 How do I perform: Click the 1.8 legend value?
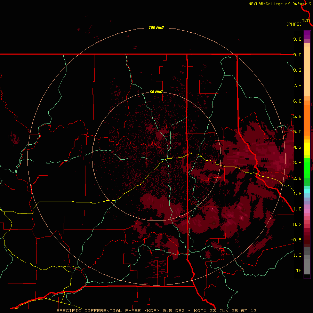click(297, 194)
